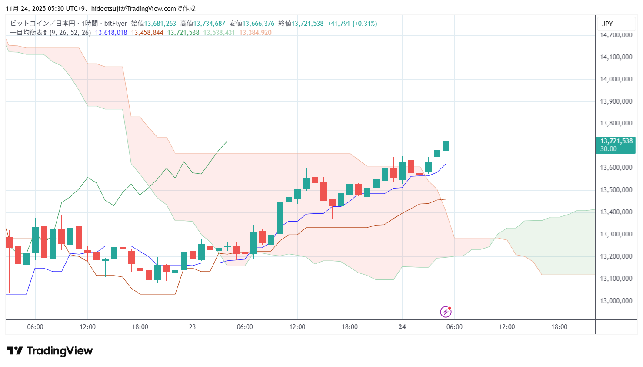Click the +41,791 (+0.31%) change value

(352, 24)
